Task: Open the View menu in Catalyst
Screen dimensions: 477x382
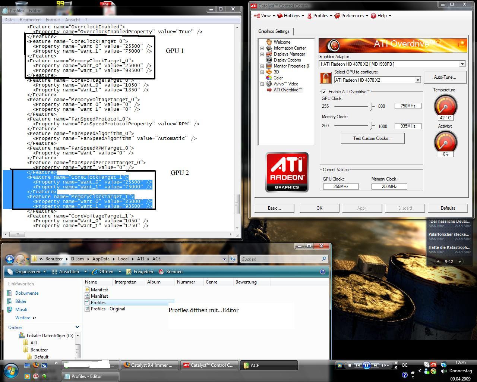Action: [264, 16]
